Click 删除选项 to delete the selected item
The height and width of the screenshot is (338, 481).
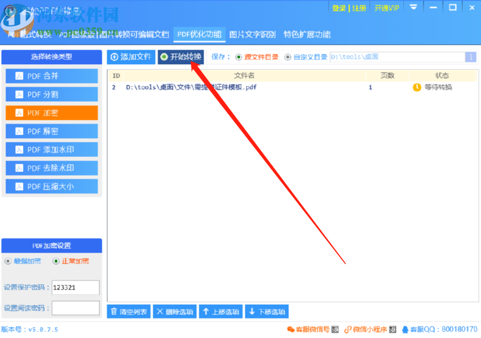[175, 311]
